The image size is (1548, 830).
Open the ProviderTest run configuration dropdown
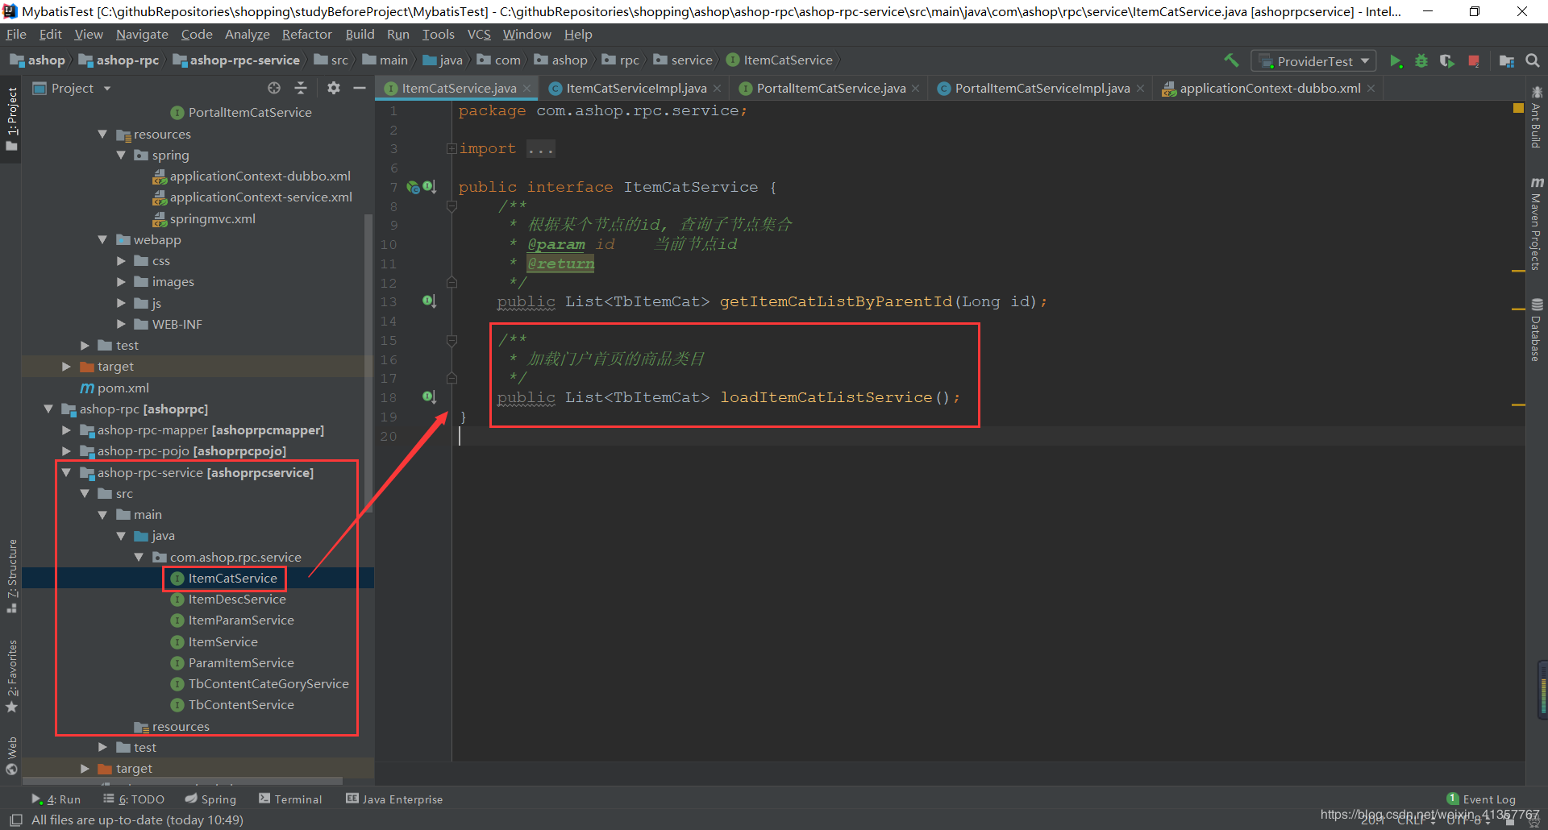1313,61
